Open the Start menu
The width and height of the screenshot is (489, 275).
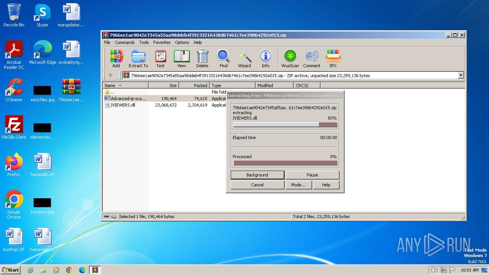pos(10,270)
